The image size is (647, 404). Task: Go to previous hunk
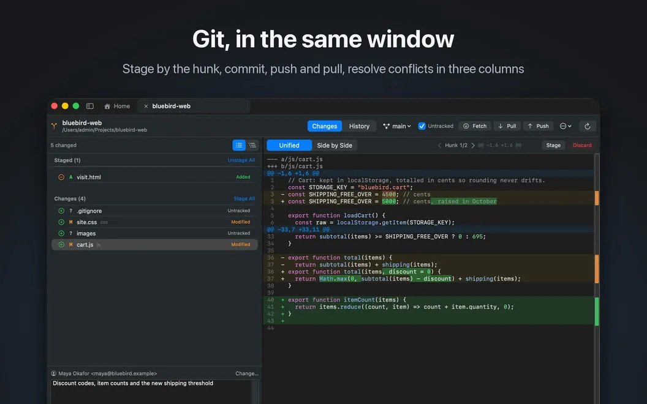click(x=439, y=145)
